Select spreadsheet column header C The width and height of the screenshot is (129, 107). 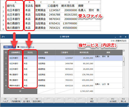(x=41, y=2)
